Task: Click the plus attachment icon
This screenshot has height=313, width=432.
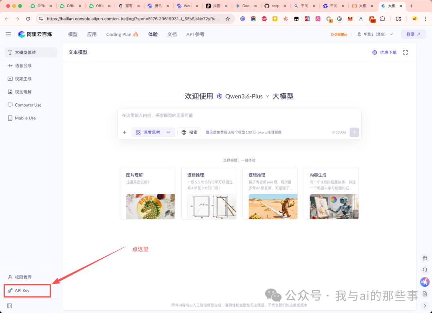Action: coord(124,132)
